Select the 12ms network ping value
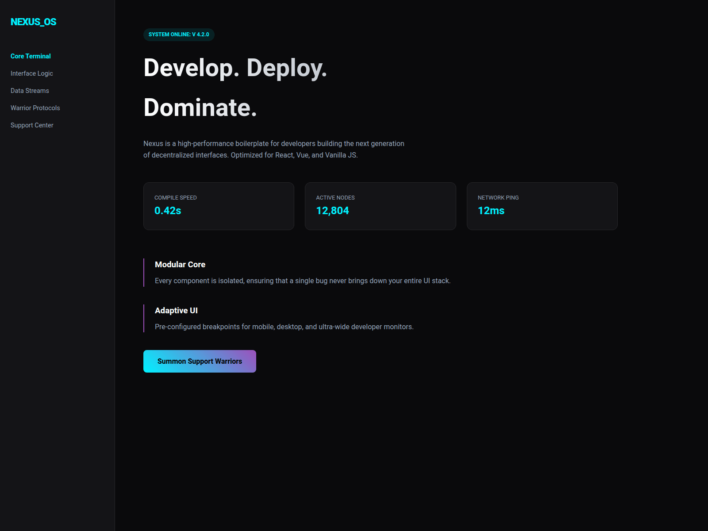Viewport: 708px width, 531px height. [x=491, y=211]
